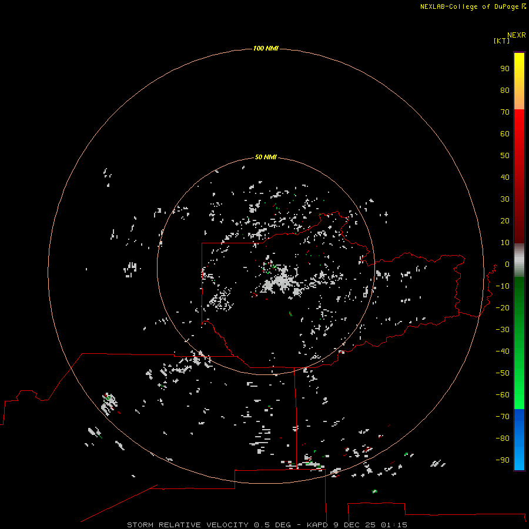This screenshot has height=529, width=529.
Task: Click the 01:15 timestamp in the footer
Action: pos(394,525)
